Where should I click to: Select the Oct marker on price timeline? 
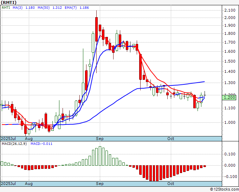(x=171, y=139)
